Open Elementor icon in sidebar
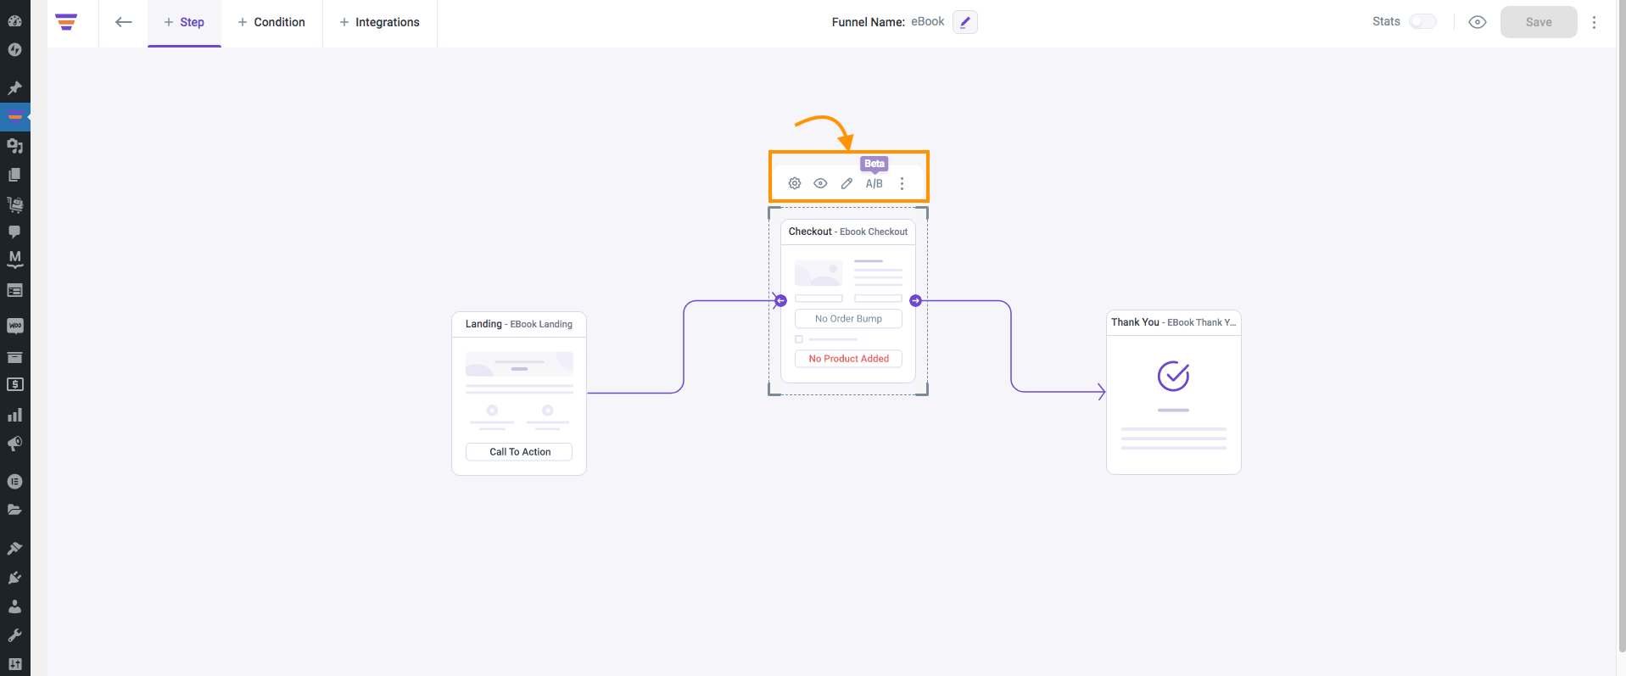Viewport: 1626px width, 676px height. pyautogui.click(x=14, y=481)
